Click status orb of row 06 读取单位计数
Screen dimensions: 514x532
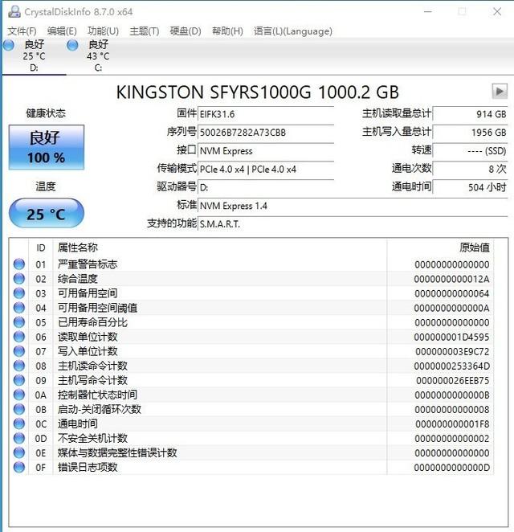[x=19, y=337]
